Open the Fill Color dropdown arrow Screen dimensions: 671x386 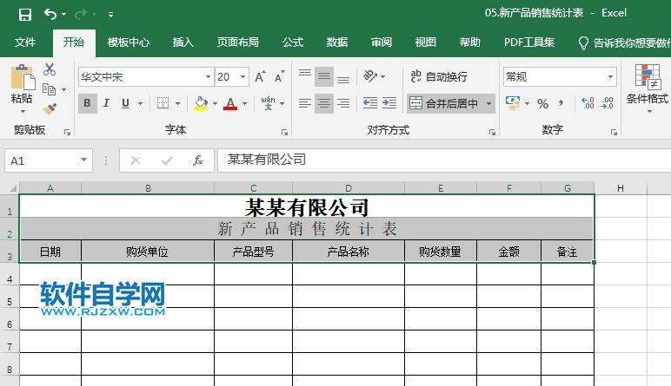[216, 103]
